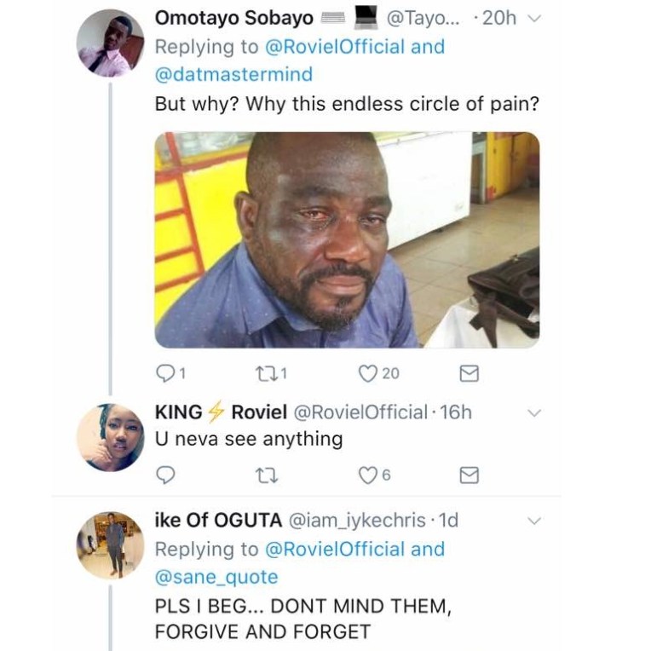Like Omotayo Sobayo's tweet
This screenshot has height=651, width=651.
[367, 372]
